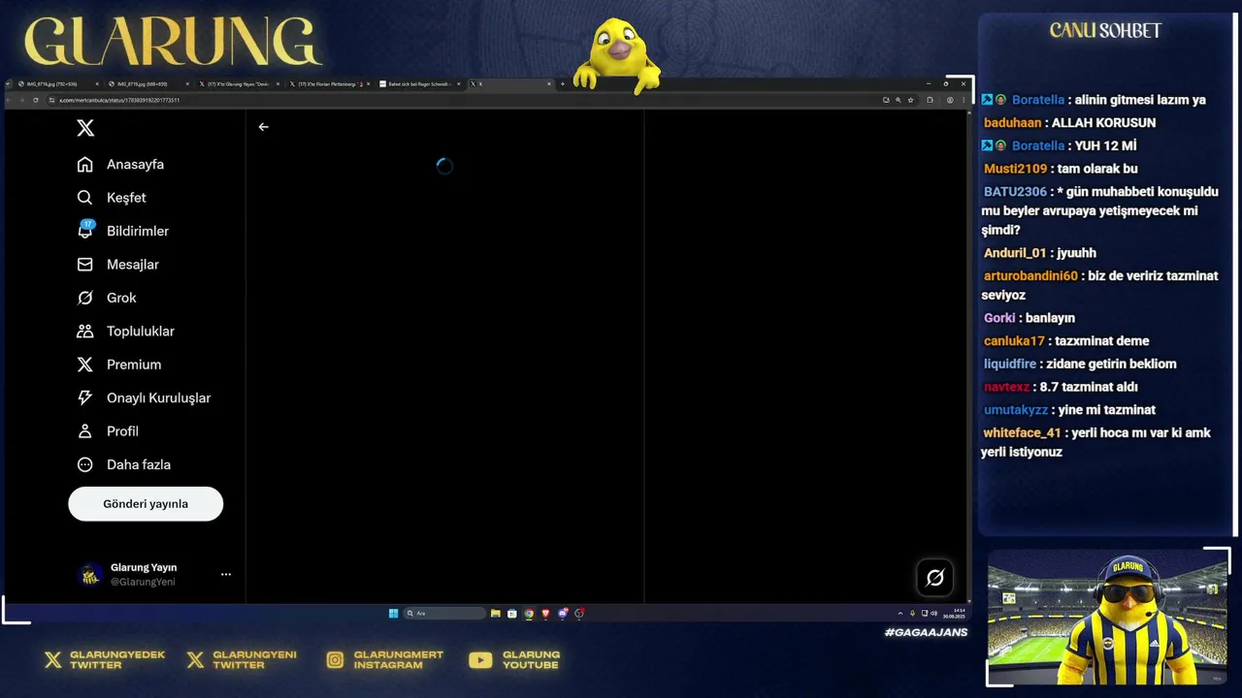Open Brave browser from the taskbar
This screenshot has height=698, width=1242.
(545, 613)
